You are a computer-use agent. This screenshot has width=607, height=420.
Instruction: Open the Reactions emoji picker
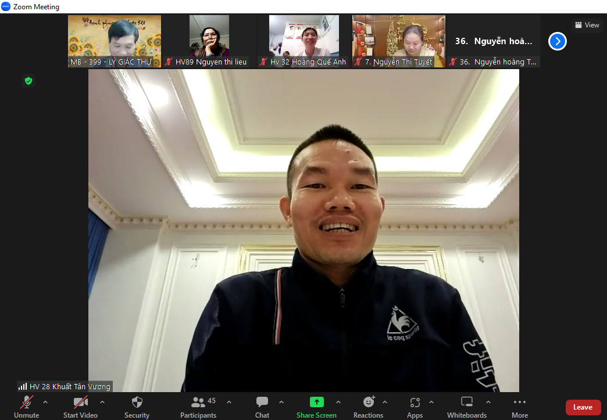tap(369, 403)
